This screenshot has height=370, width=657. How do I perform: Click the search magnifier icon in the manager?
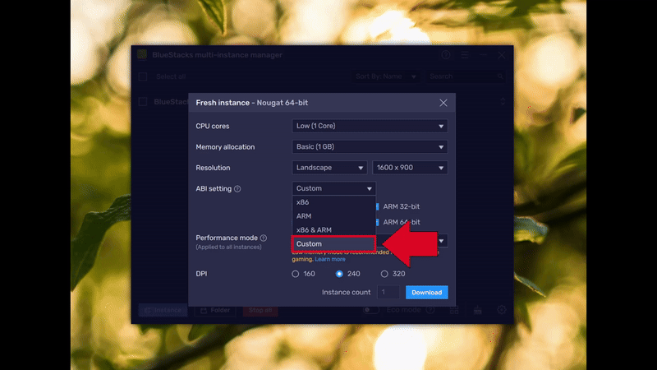500,76
